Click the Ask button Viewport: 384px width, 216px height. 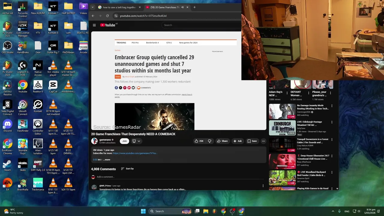(x=237, y=141)
